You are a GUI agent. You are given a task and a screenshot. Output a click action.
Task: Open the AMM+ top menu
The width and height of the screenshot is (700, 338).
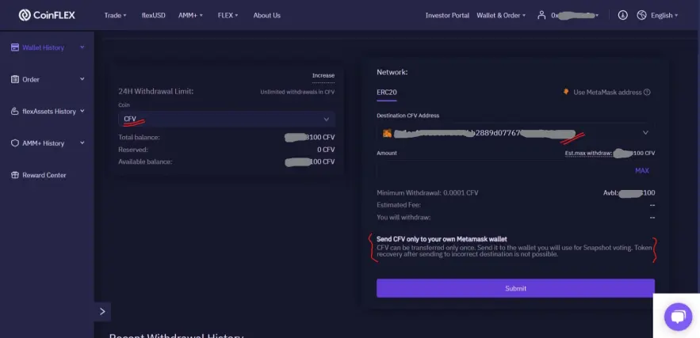(x=190, y=15)
